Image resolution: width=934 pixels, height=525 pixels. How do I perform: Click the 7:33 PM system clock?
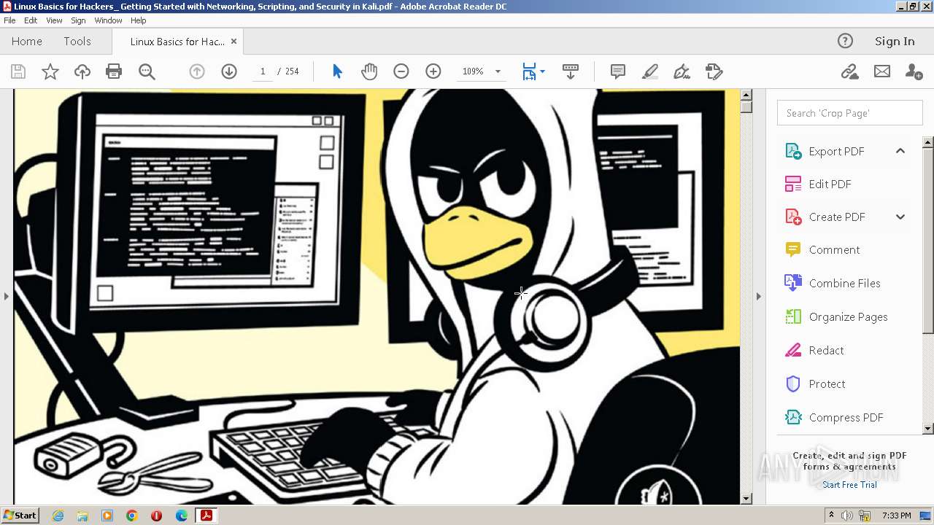coord(896,516)
